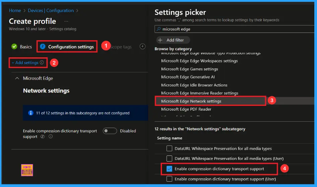Show info tooltip next to Add settings
This screenshot has height=187, width=317.
(42, 63)
